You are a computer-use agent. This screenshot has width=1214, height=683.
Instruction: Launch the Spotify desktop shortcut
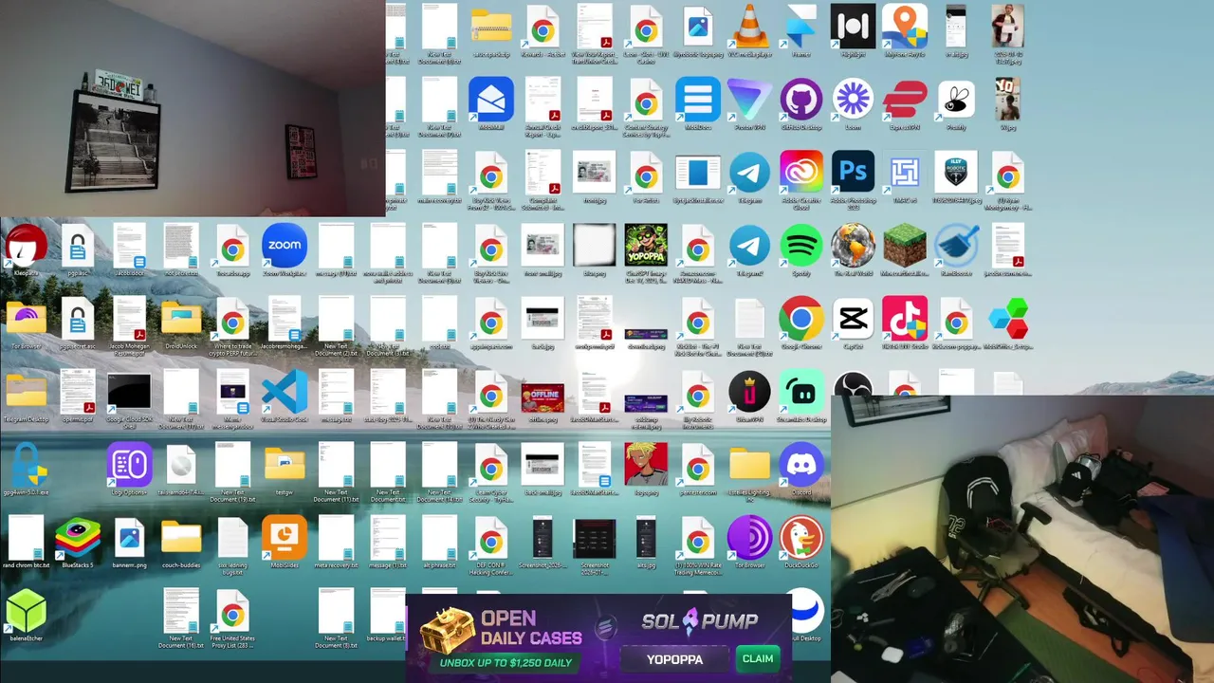[x=801, y=246]
